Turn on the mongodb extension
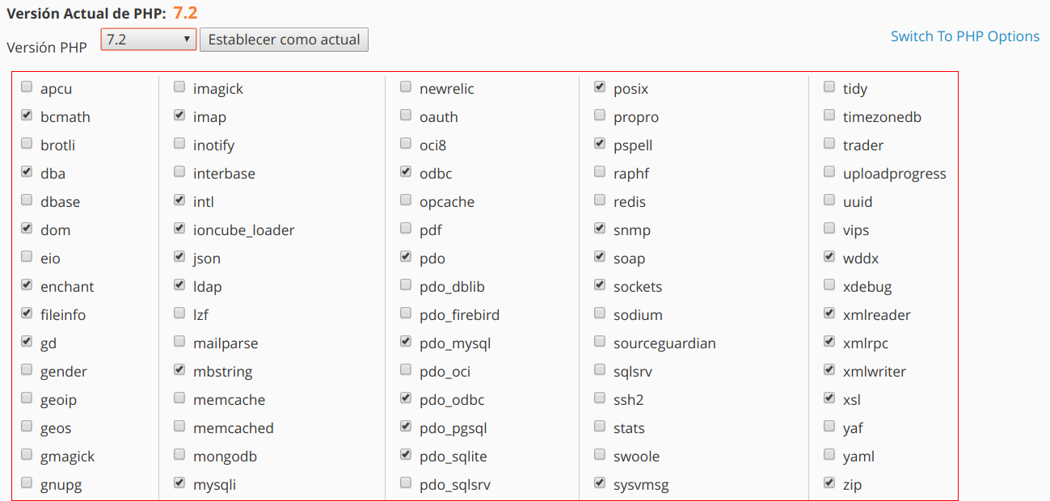 tap(179, 455)
